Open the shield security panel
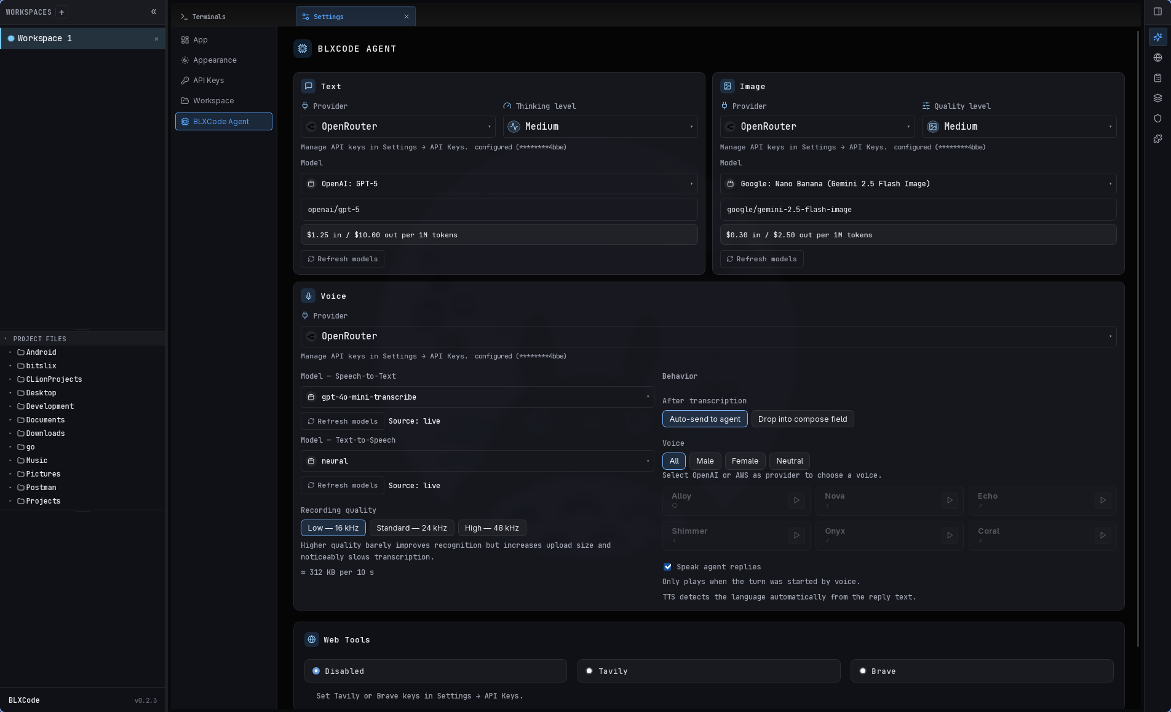 [x=1157, y=119]
